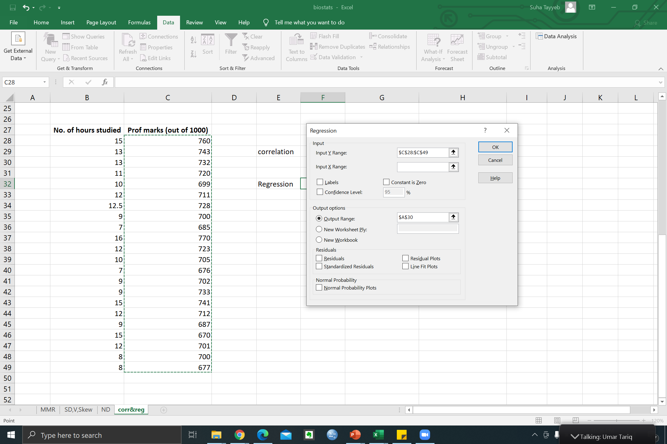This screenshot has height=444, width=667.
Task: Enable the Labels checkbox
Action: coord(320,182)
